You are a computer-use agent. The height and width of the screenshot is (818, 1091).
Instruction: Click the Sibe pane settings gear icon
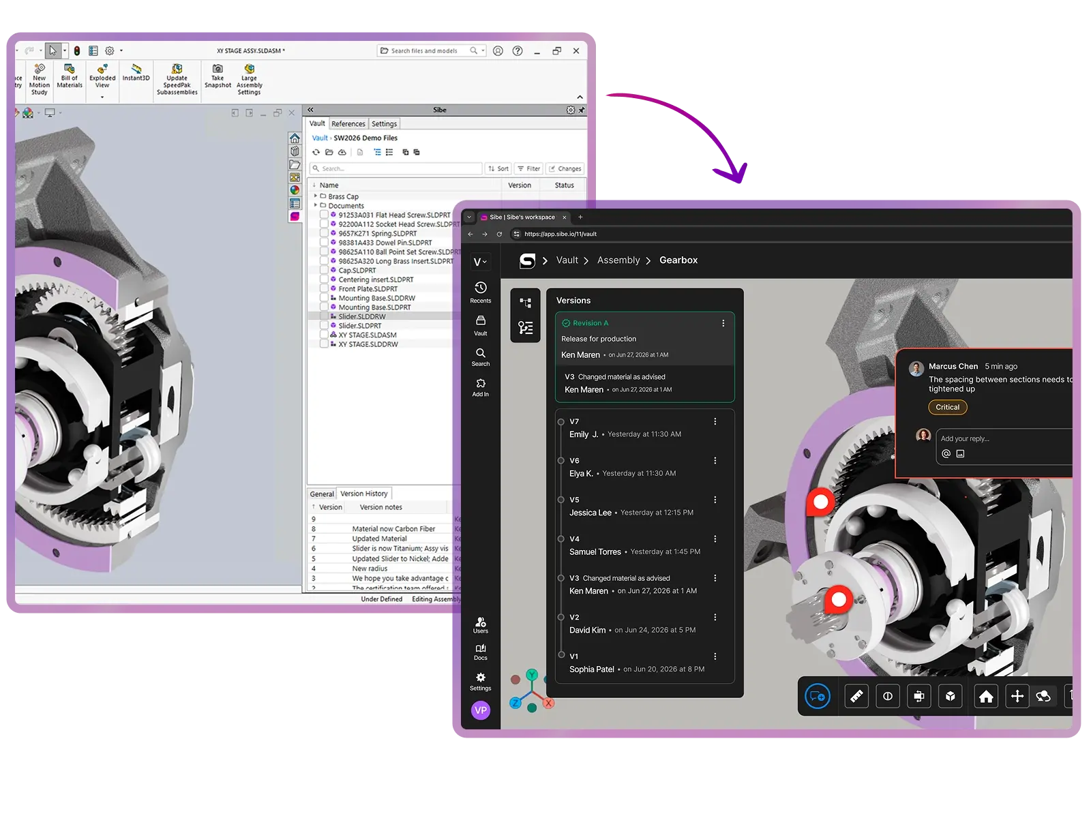pos(571,110)
